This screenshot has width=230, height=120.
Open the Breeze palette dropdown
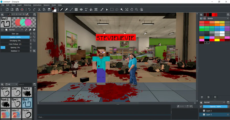click(x=218, y=18)
